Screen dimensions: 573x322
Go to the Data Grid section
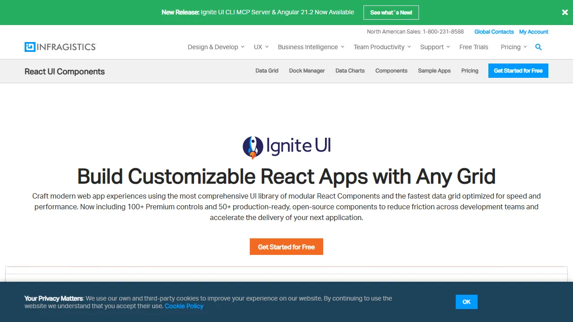267,71
